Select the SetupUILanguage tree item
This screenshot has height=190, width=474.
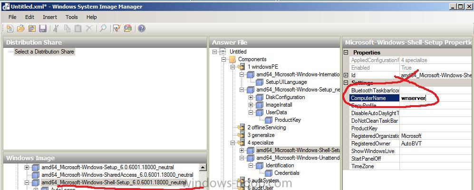click(286, 82)
